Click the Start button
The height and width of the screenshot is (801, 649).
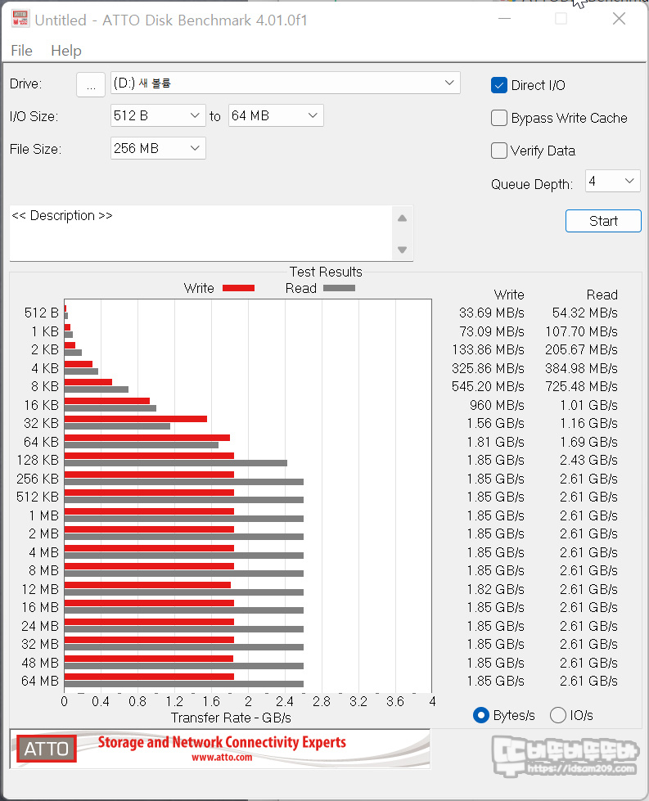coord(603,221)
